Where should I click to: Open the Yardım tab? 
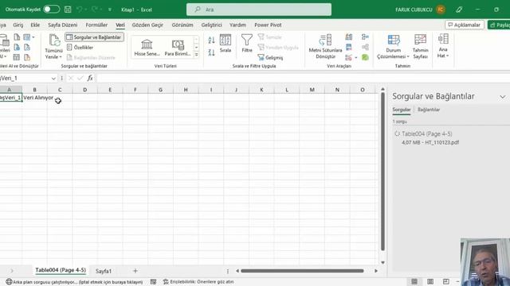pos(237,25)
